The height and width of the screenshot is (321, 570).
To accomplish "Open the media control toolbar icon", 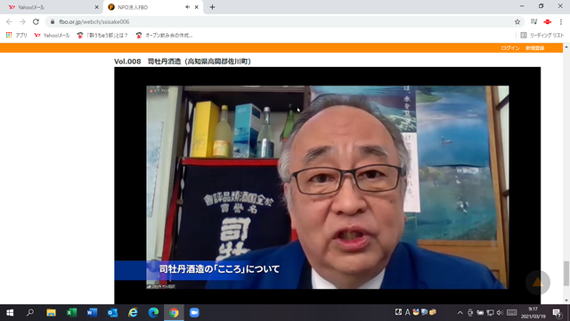I will (x=533, y=21).
